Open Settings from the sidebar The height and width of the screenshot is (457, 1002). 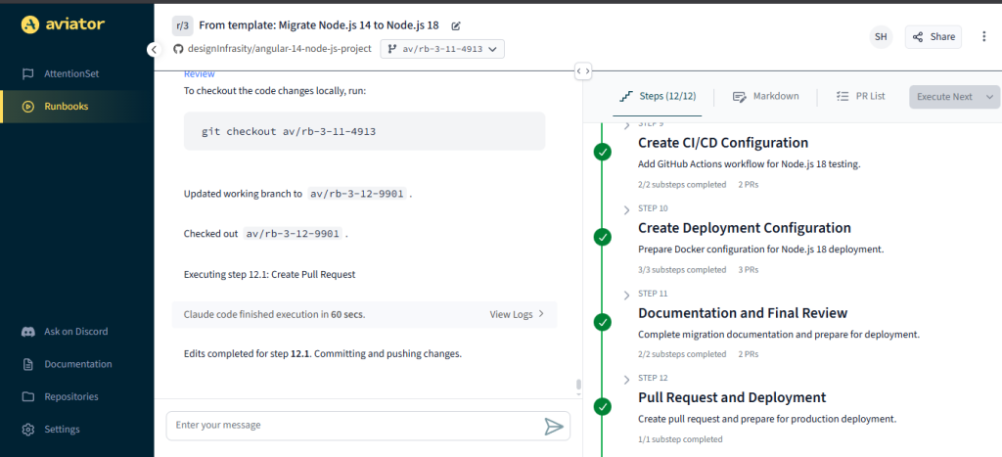click(x=62, y=429)
